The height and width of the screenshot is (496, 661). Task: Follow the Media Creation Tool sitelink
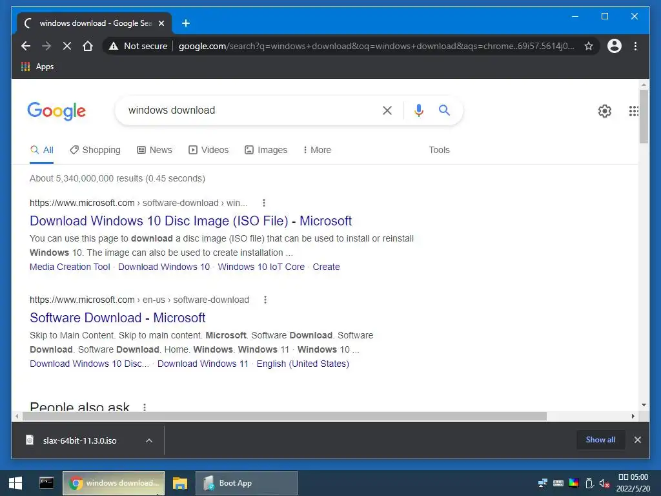point(70,267)
